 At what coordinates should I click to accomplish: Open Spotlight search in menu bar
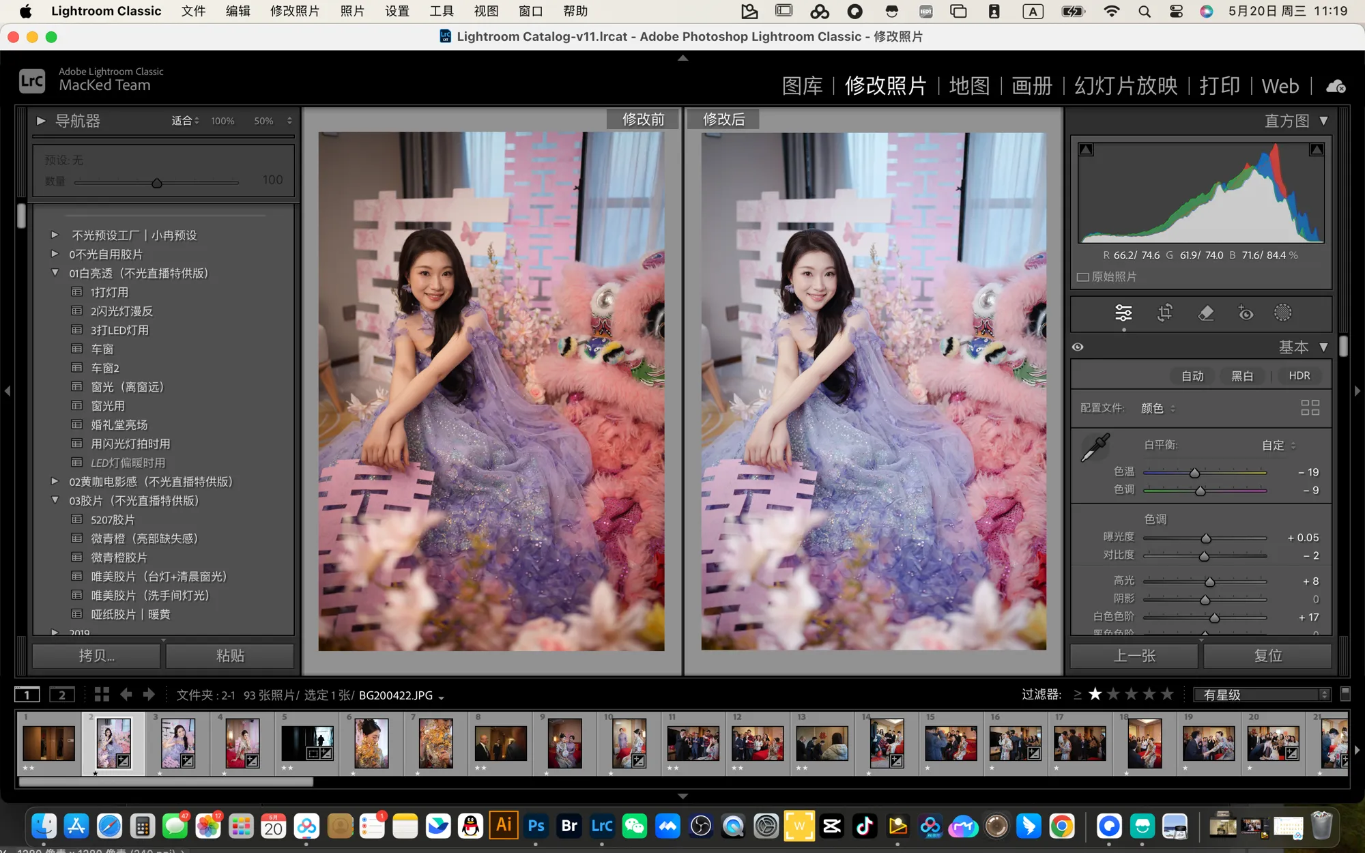tap(1145, 11)
